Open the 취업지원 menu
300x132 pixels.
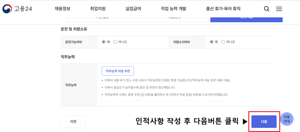click(x=98, y=9)
